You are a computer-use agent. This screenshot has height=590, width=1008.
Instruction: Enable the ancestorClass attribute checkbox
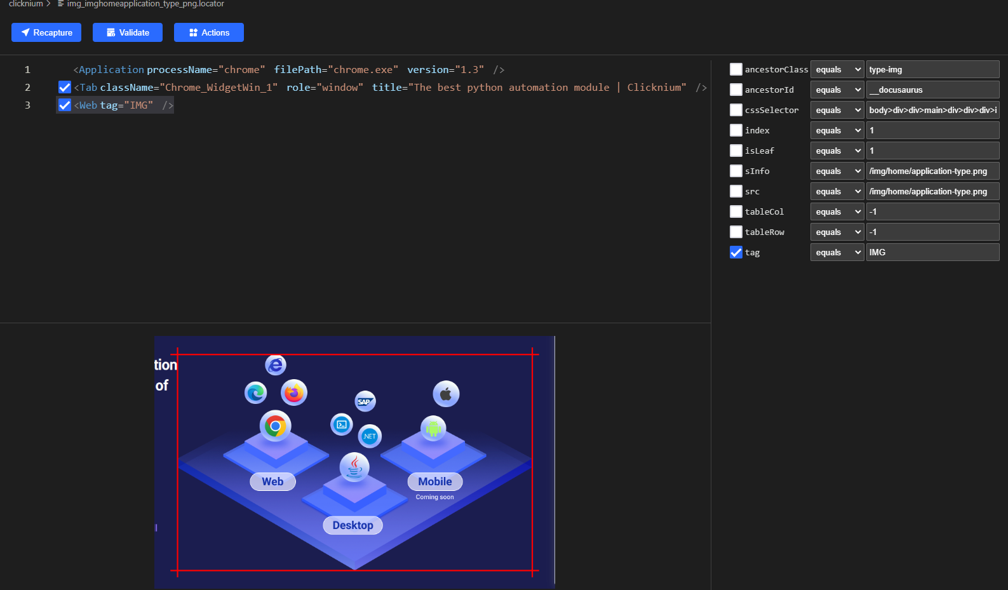click(x=736, y=69)
